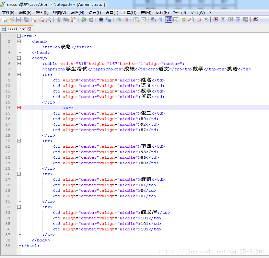The height and width of the screenshot is (258, 269).
Task: Toggle synchronized horizontal scrolling
Action: (x=144, y=19)
